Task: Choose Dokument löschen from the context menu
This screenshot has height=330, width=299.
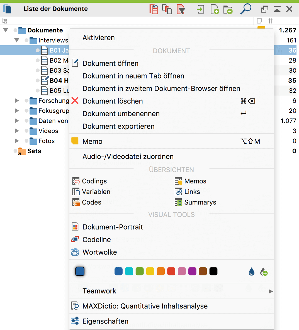Action: click(x=113, y=101)
